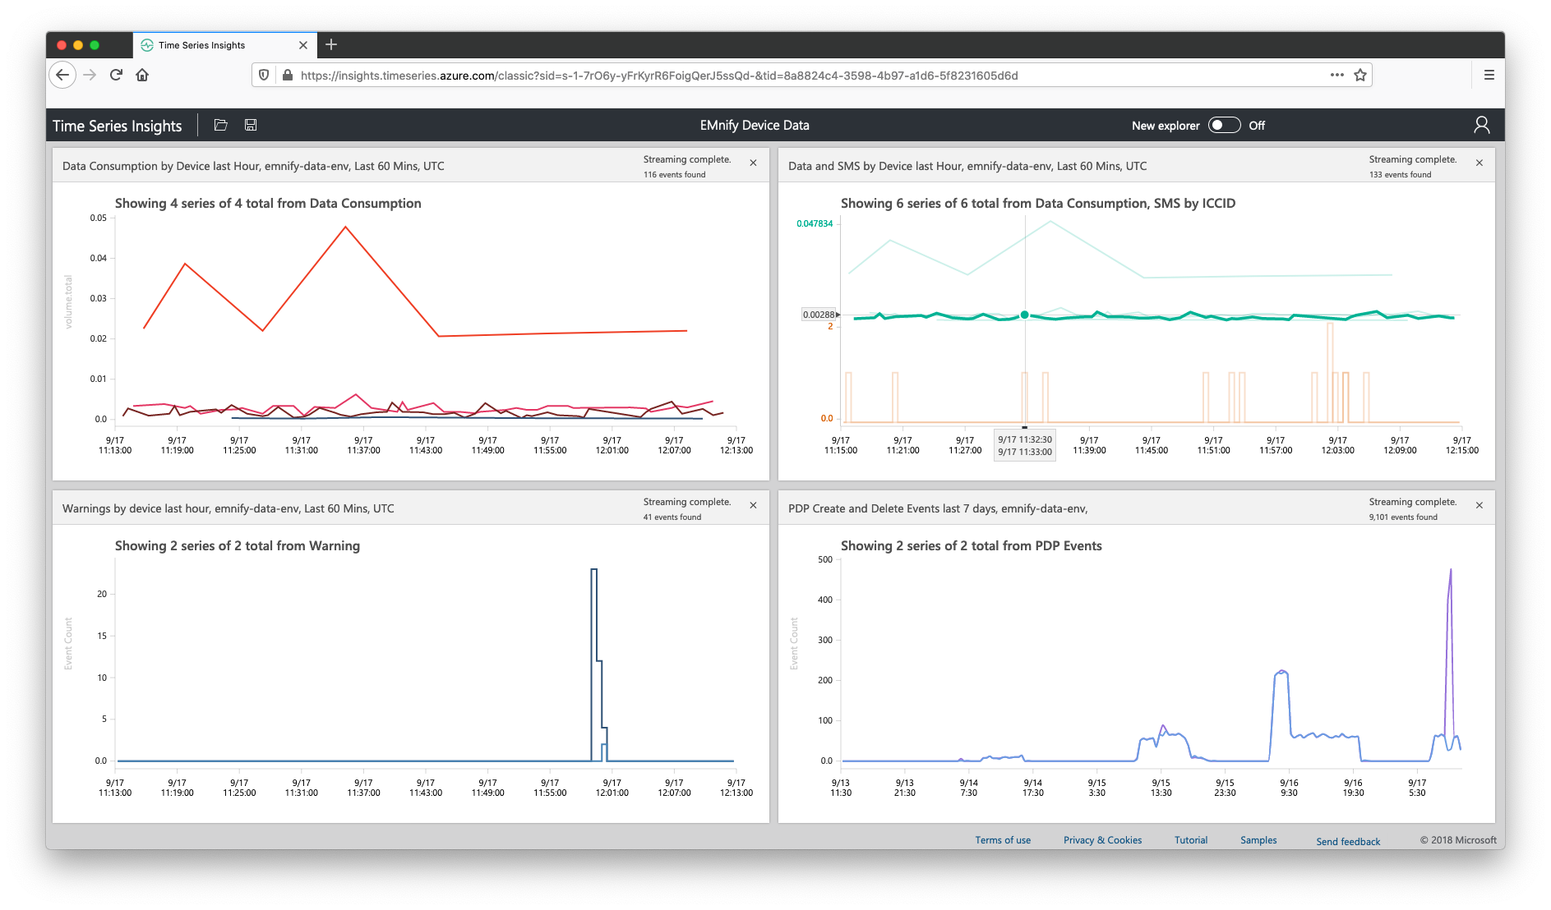Open the page actions ellipsis menu
1551x910 pixels.
1336,75
